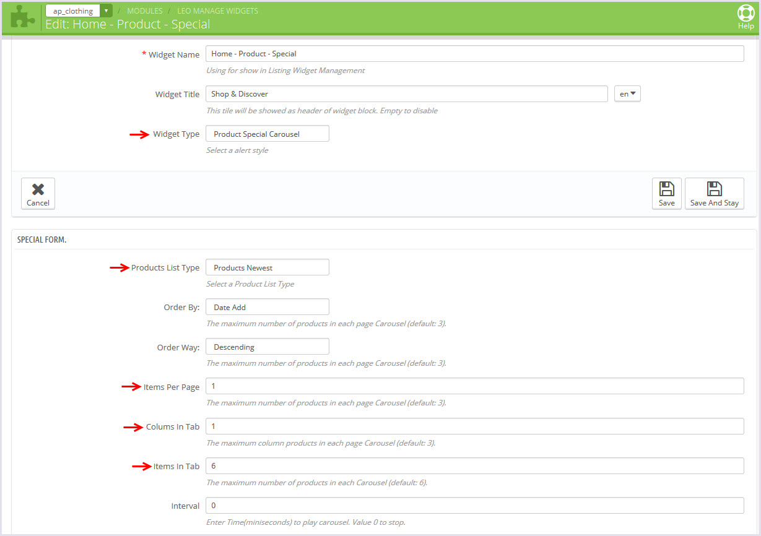Open the ap_clothing shop selector dropdown
Image resolution: width=761 pixels, height=536 pixels.
pyautogui.click(x=79, y=11)
